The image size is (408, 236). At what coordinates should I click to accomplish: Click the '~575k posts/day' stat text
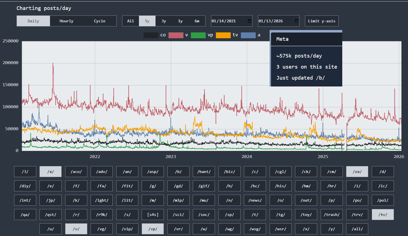pyautogui.click(x=299, y=56)
